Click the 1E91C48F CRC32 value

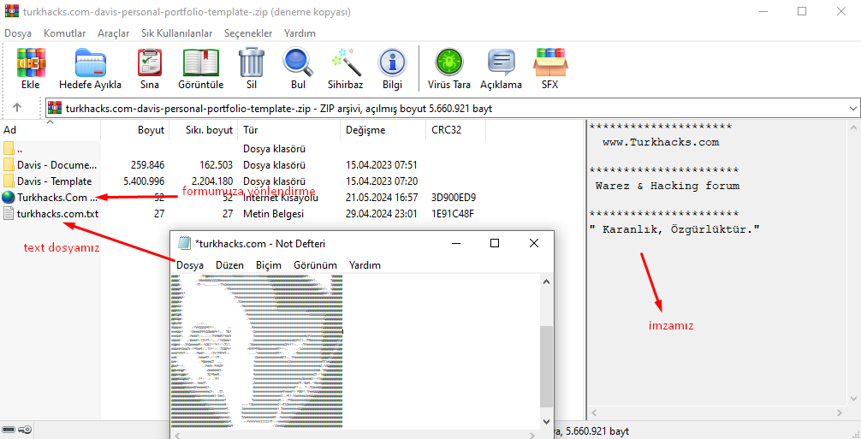(453, 213)
